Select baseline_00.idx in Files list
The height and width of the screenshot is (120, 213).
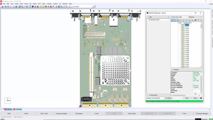(x=155, y=20)
